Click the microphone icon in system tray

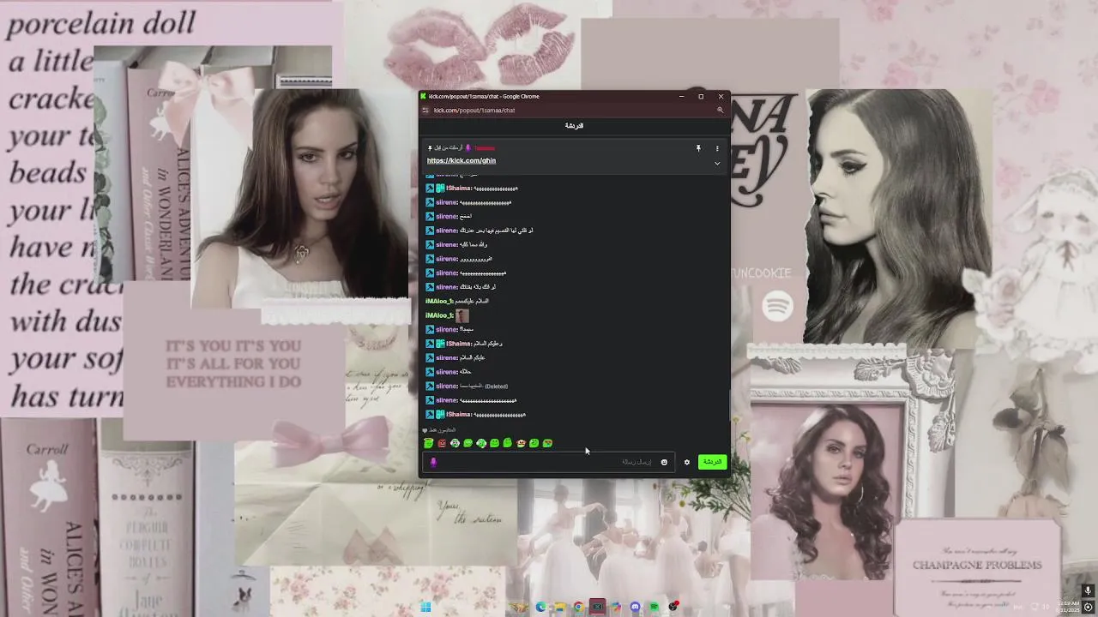pos(1088,590)
